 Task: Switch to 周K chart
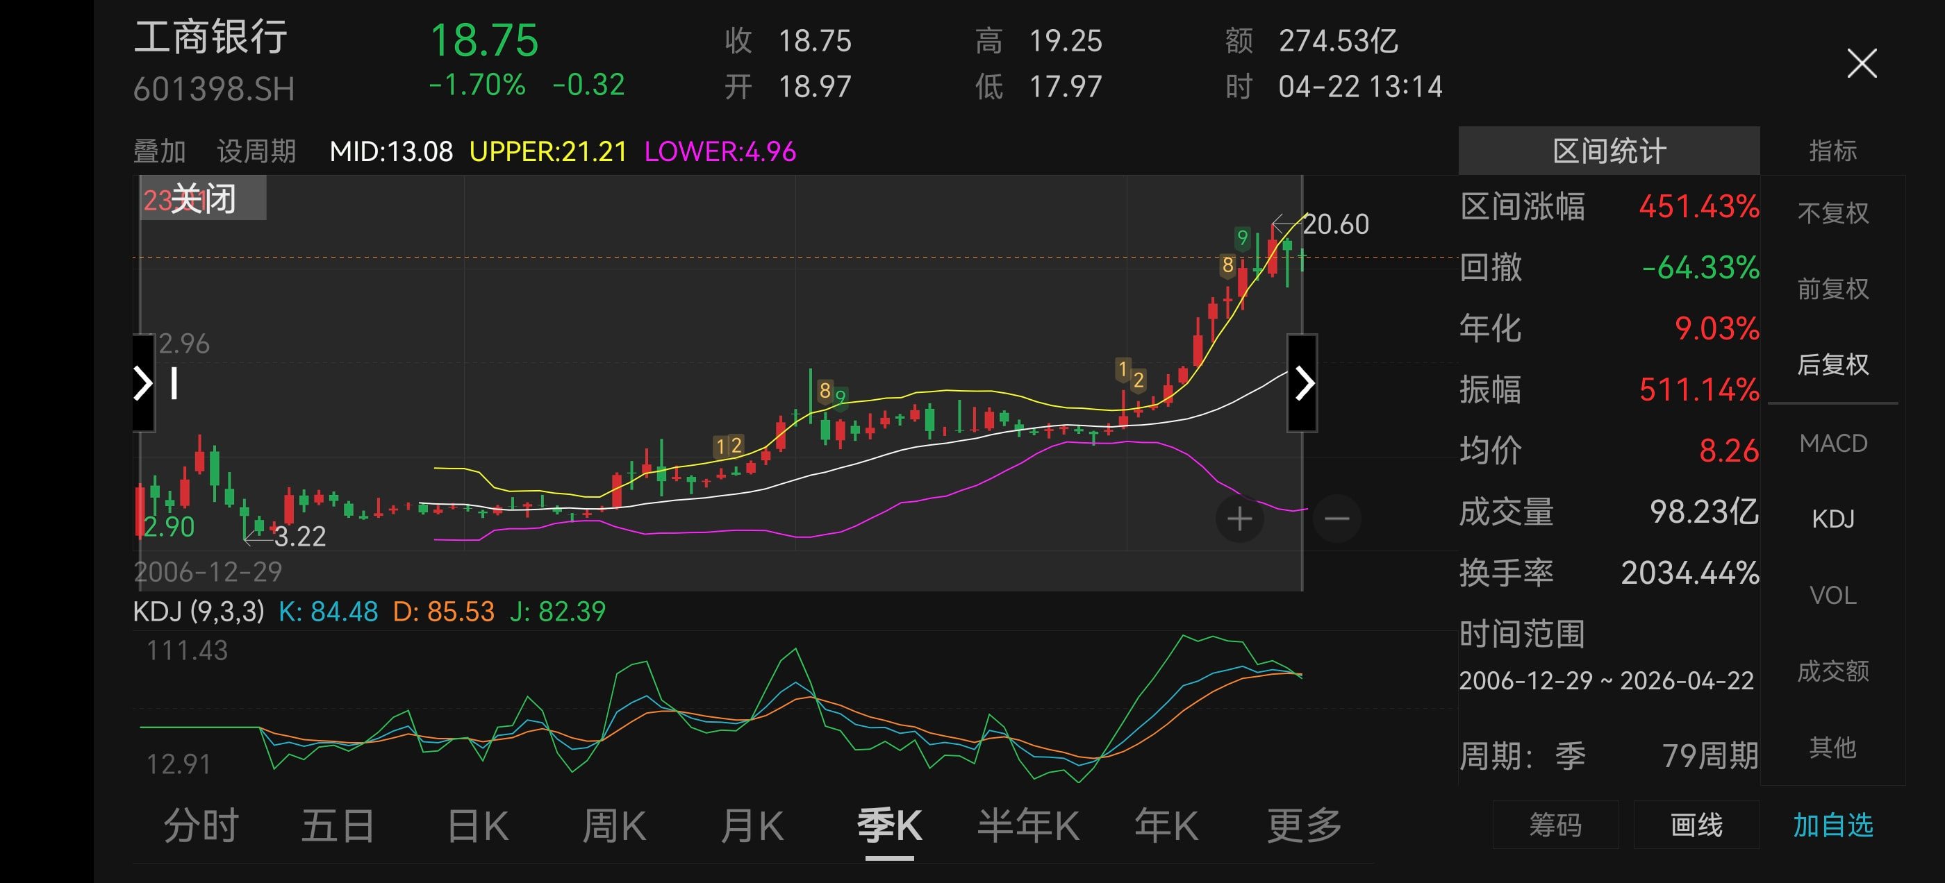pyautogui.click(x=614, y=825)
